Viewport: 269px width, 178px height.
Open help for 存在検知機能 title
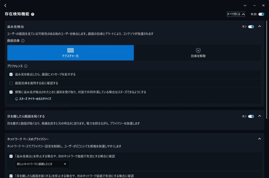click(33, 14)
